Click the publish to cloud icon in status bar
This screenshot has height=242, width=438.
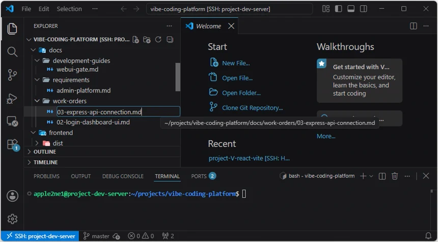tap(117, 236)
